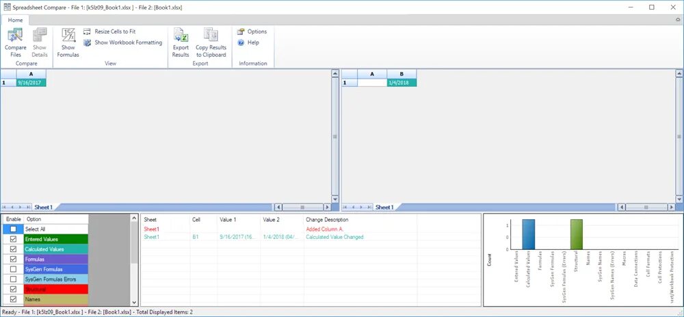Click right pane vertical scroll down arrow

point(679,199)
